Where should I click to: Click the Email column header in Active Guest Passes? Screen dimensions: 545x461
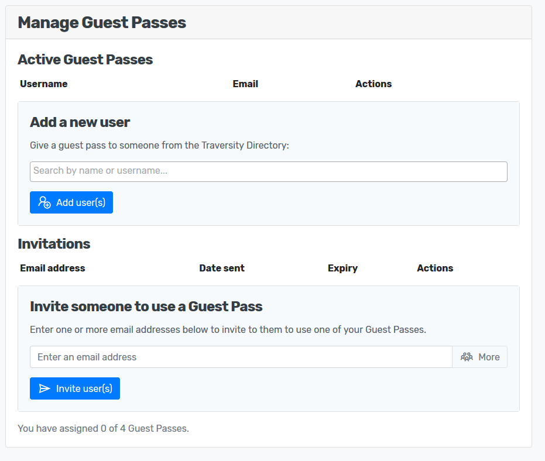click(x=245, y=84)
